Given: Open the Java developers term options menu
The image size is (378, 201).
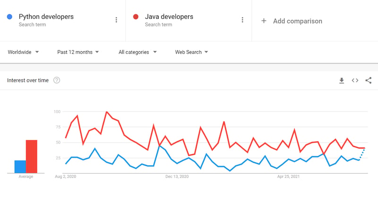Looking at the screenshot, I should pyautogui.click(x=242, y=20).
